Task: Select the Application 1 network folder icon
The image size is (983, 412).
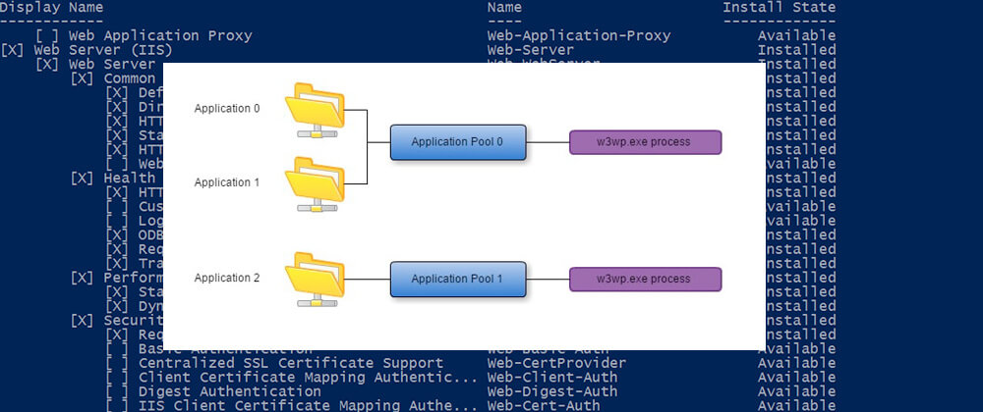Action: tap(315, 183)
